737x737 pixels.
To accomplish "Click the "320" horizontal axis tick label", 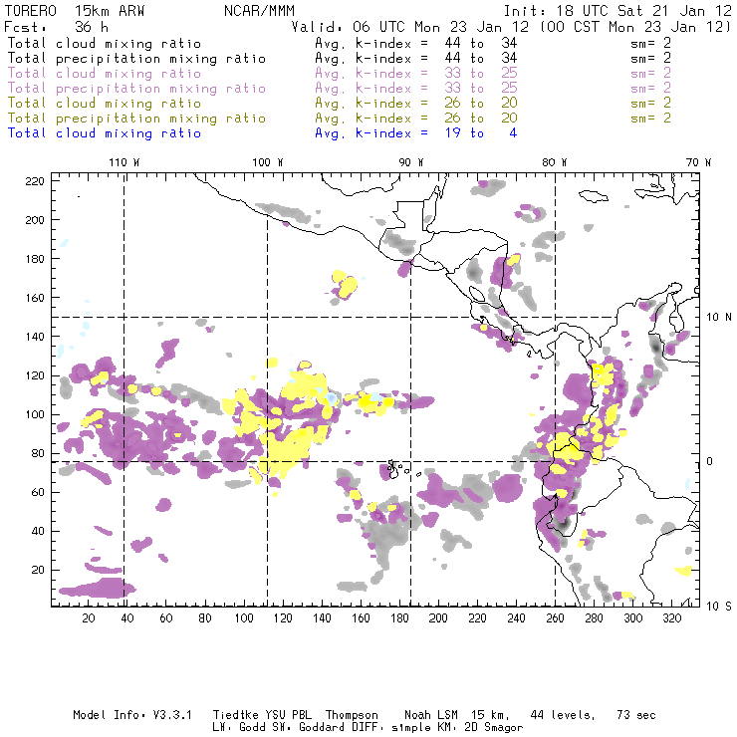I will tap(672, 618).
